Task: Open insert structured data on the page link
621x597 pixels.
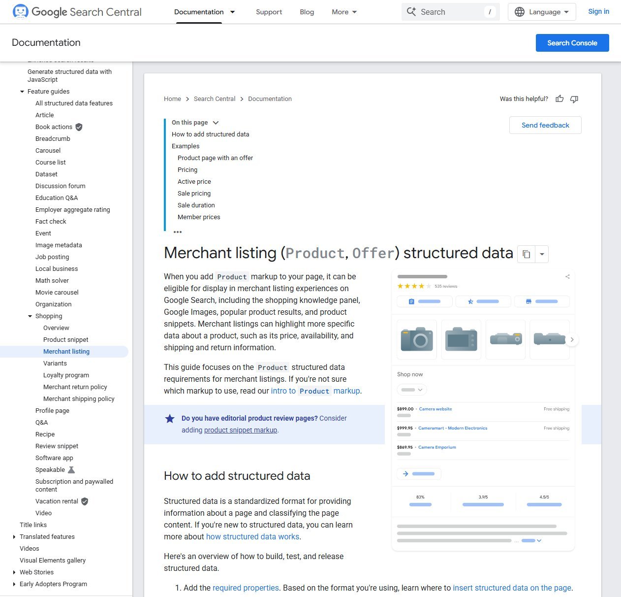Action: [512, 588]
